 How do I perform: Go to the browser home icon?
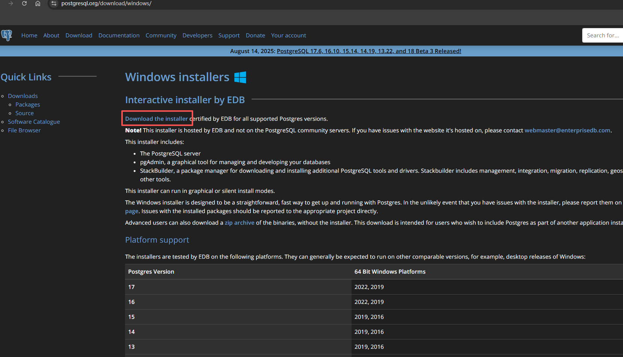point(38,3)
